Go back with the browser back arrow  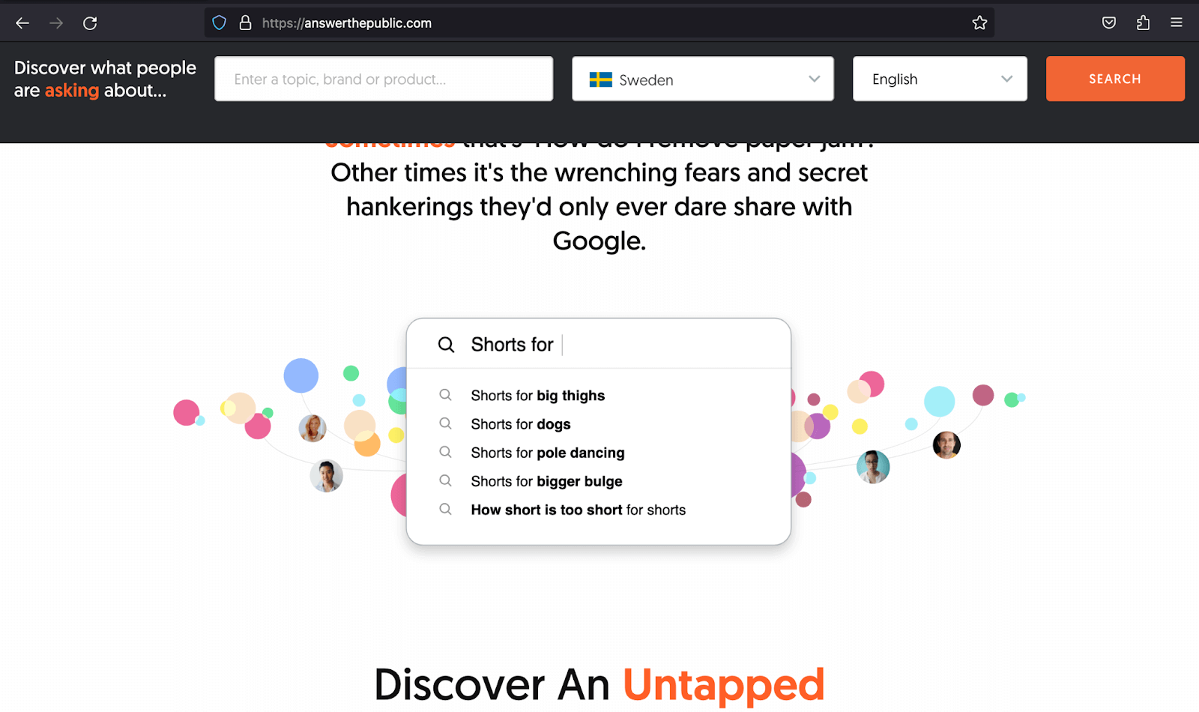[22, 23]
